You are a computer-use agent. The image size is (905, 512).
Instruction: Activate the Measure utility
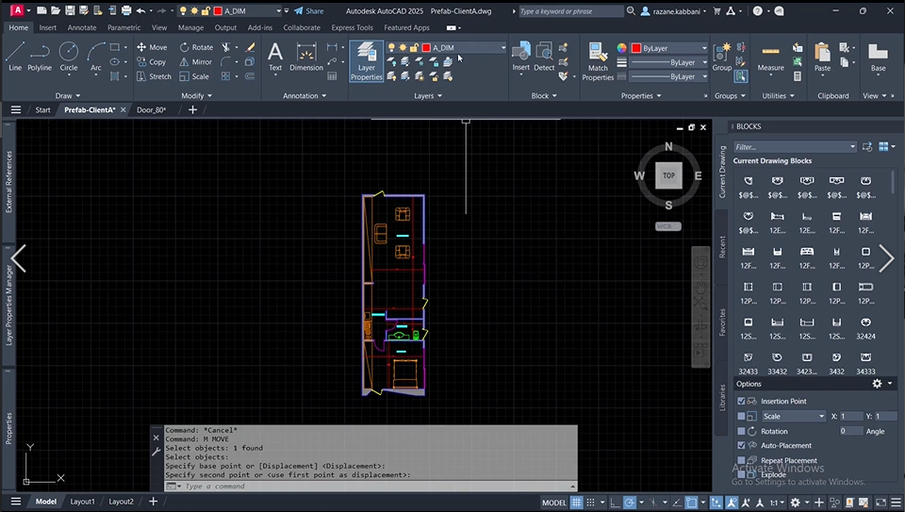click(770, 57)
